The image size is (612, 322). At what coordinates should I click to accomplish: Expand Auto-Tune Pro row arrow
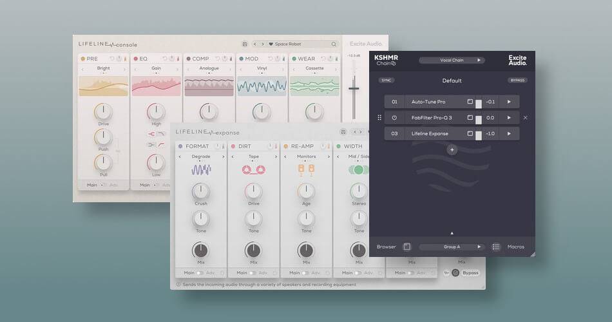pyautogui.click(x=509, y=102)
